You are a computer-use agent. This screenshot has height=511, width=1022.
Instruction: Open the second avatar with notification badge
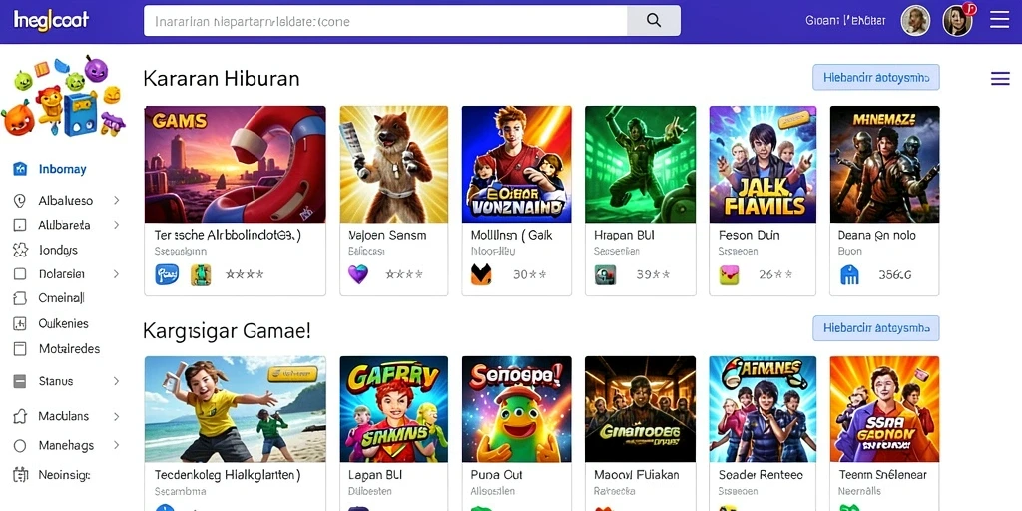pos(958,20)
